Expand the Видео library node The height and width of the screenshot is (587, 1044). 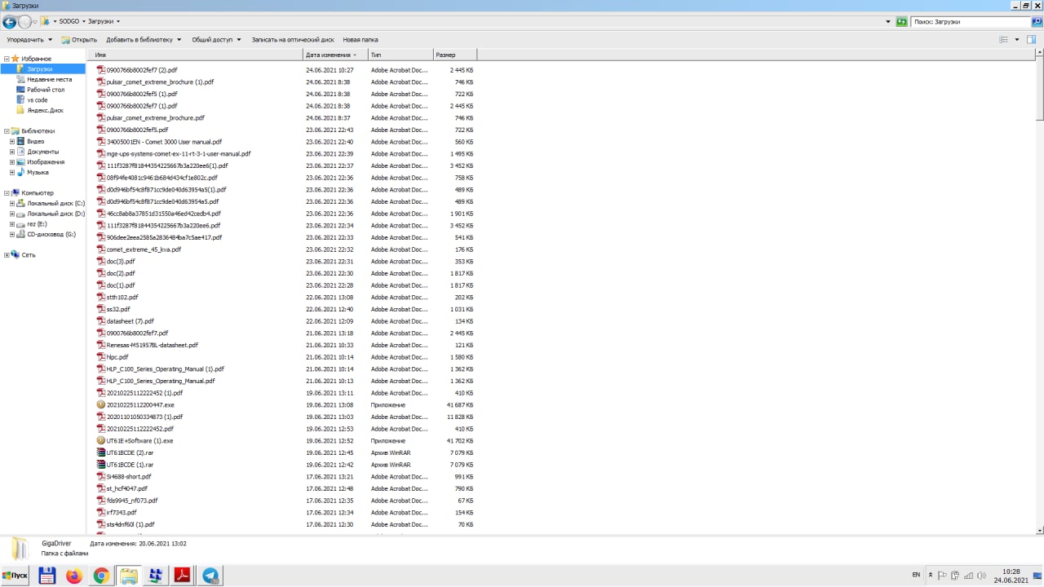pos(12,141)
